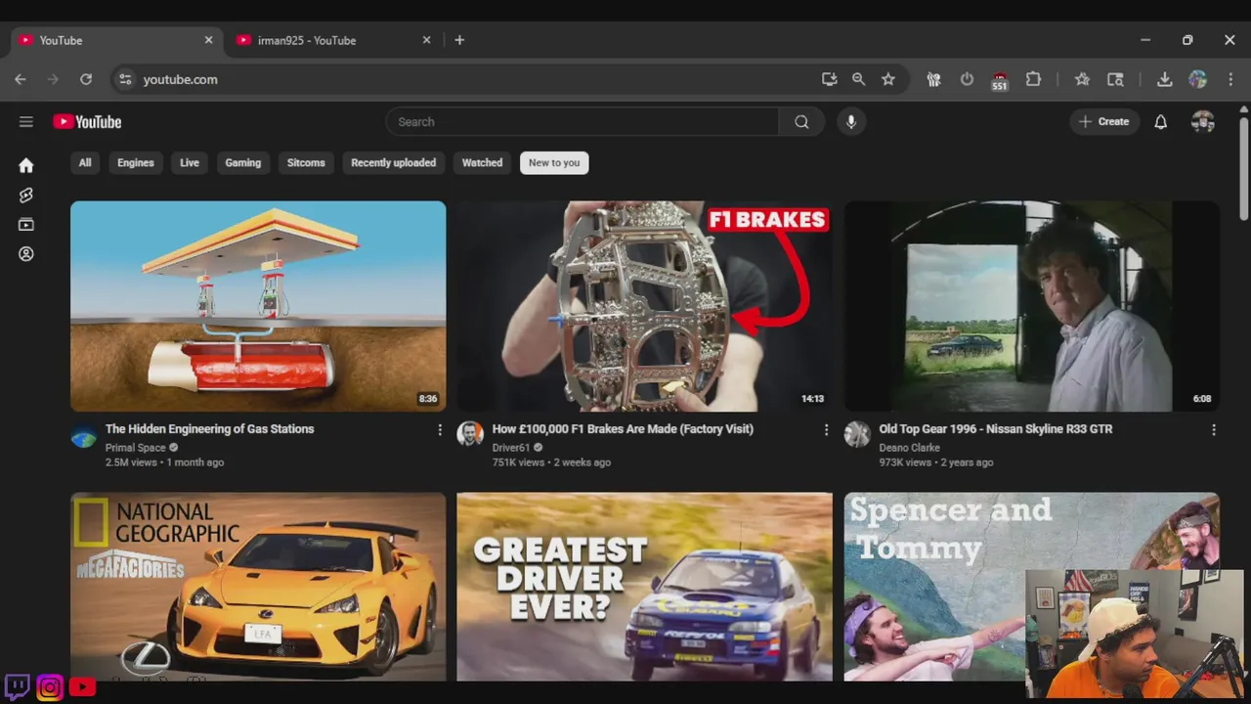This screenshot has height=704, width=1251.
Task: Install app icon in address bar
Action: pos(830,79)
